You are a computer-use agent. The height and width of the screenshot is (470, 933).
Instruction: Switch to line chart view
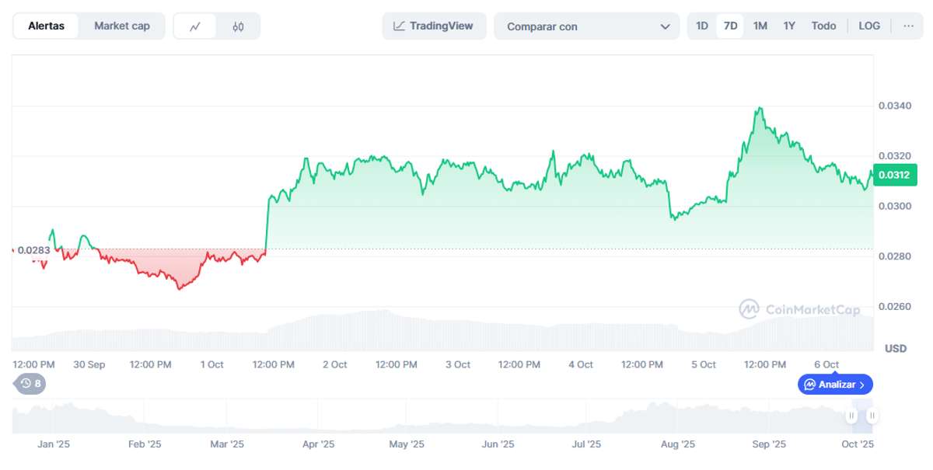pos(195,26)
